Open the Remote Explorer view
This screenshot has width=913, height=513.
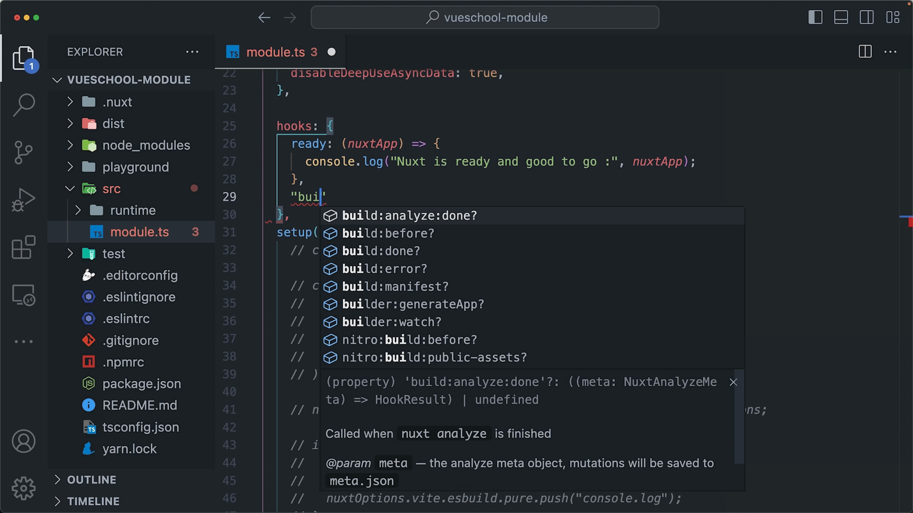coord(23,295)
